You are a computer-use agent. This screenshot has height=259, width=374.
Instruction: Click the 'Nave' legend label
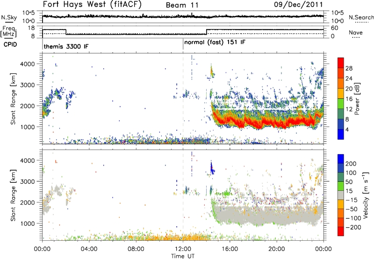click(x=356, y=33)
